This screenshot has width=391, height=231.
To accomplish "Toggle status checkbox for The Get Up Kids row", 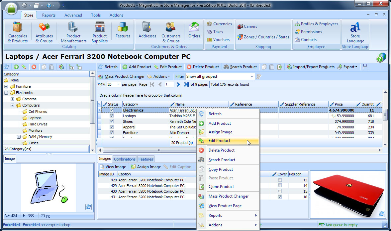I will point(112,127).
